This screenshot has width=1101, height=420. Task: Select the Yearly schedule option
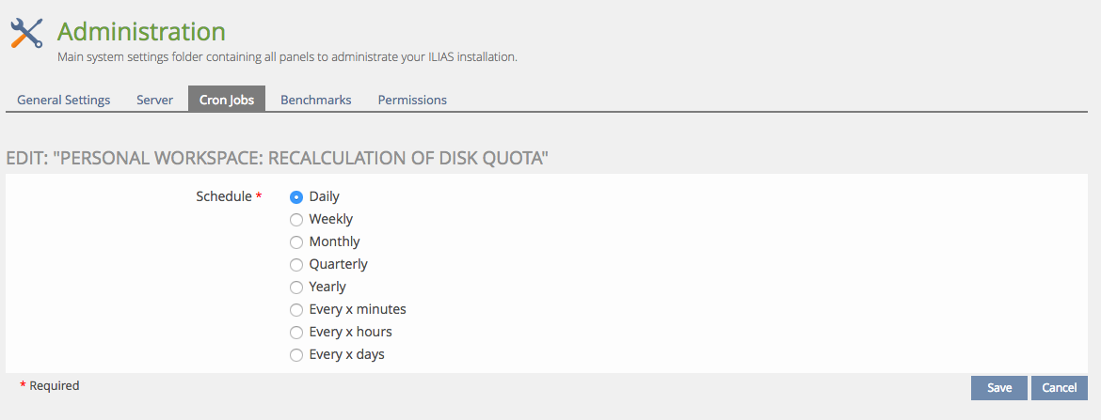tap(296, 288)
